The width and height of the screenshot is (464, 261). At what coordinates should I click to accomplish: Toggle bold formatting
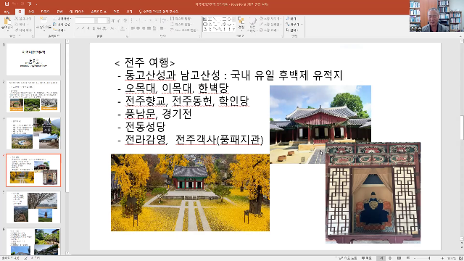click(78, 28)
